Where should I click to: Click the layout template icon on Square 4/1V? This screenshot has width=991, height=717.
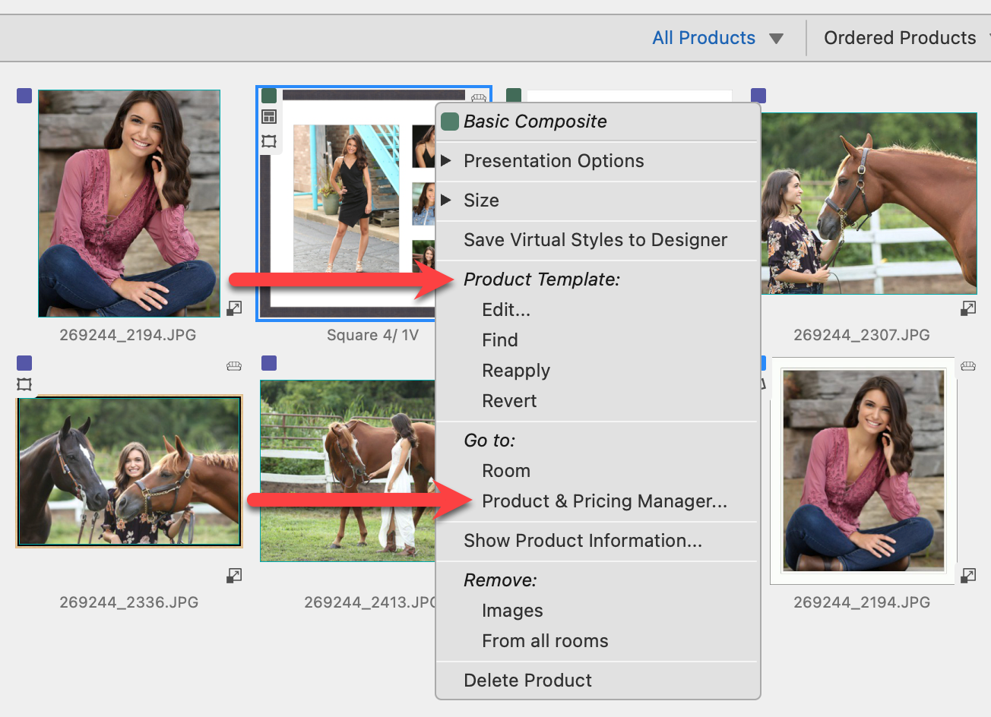click(269, 117)
